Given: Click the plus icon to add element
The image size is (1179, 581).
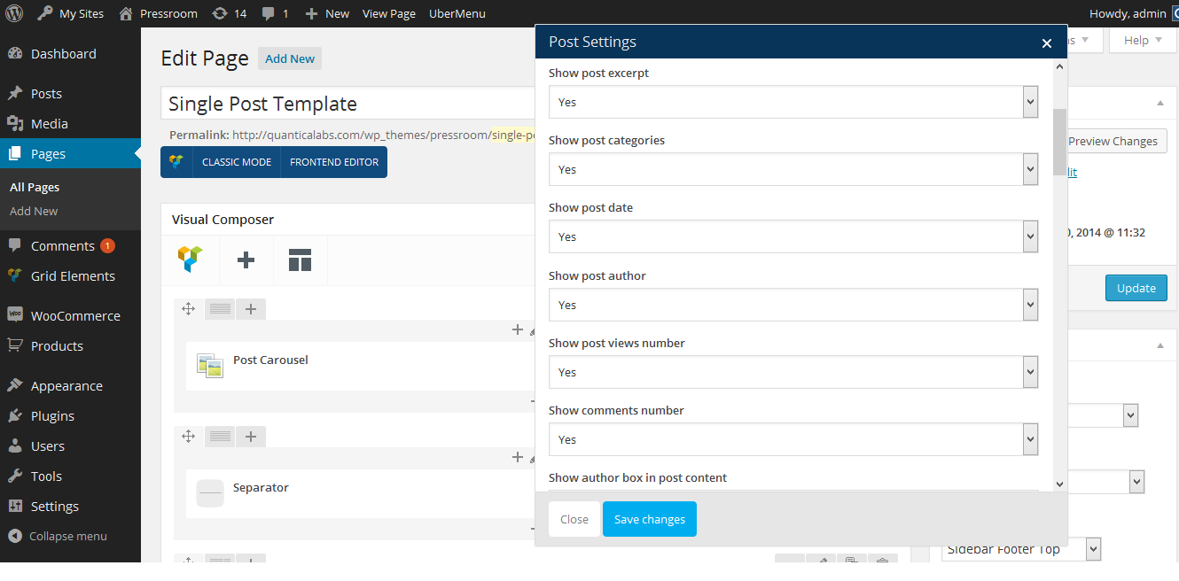Looking at the screenshot, I should coord(246,260).
